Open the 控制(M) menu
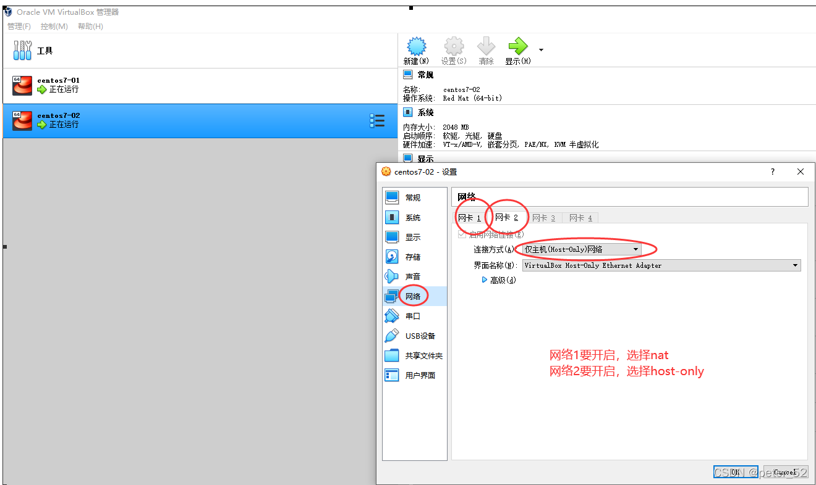Image resolution: width=816 pixels, height=485 pixels. [x=54, y=27]
